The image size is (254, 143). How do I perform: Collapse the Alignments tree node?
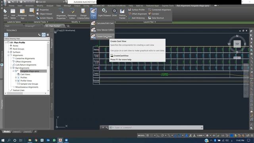tap(8, 55)
